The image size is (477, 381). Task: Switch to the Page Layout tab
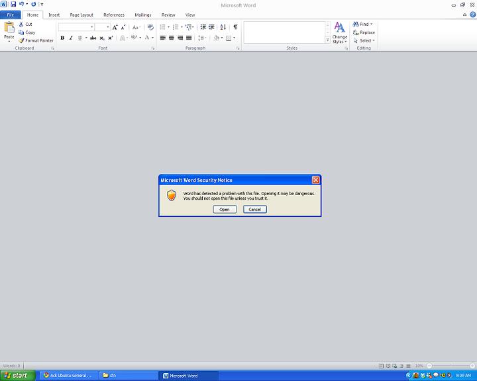81,15
